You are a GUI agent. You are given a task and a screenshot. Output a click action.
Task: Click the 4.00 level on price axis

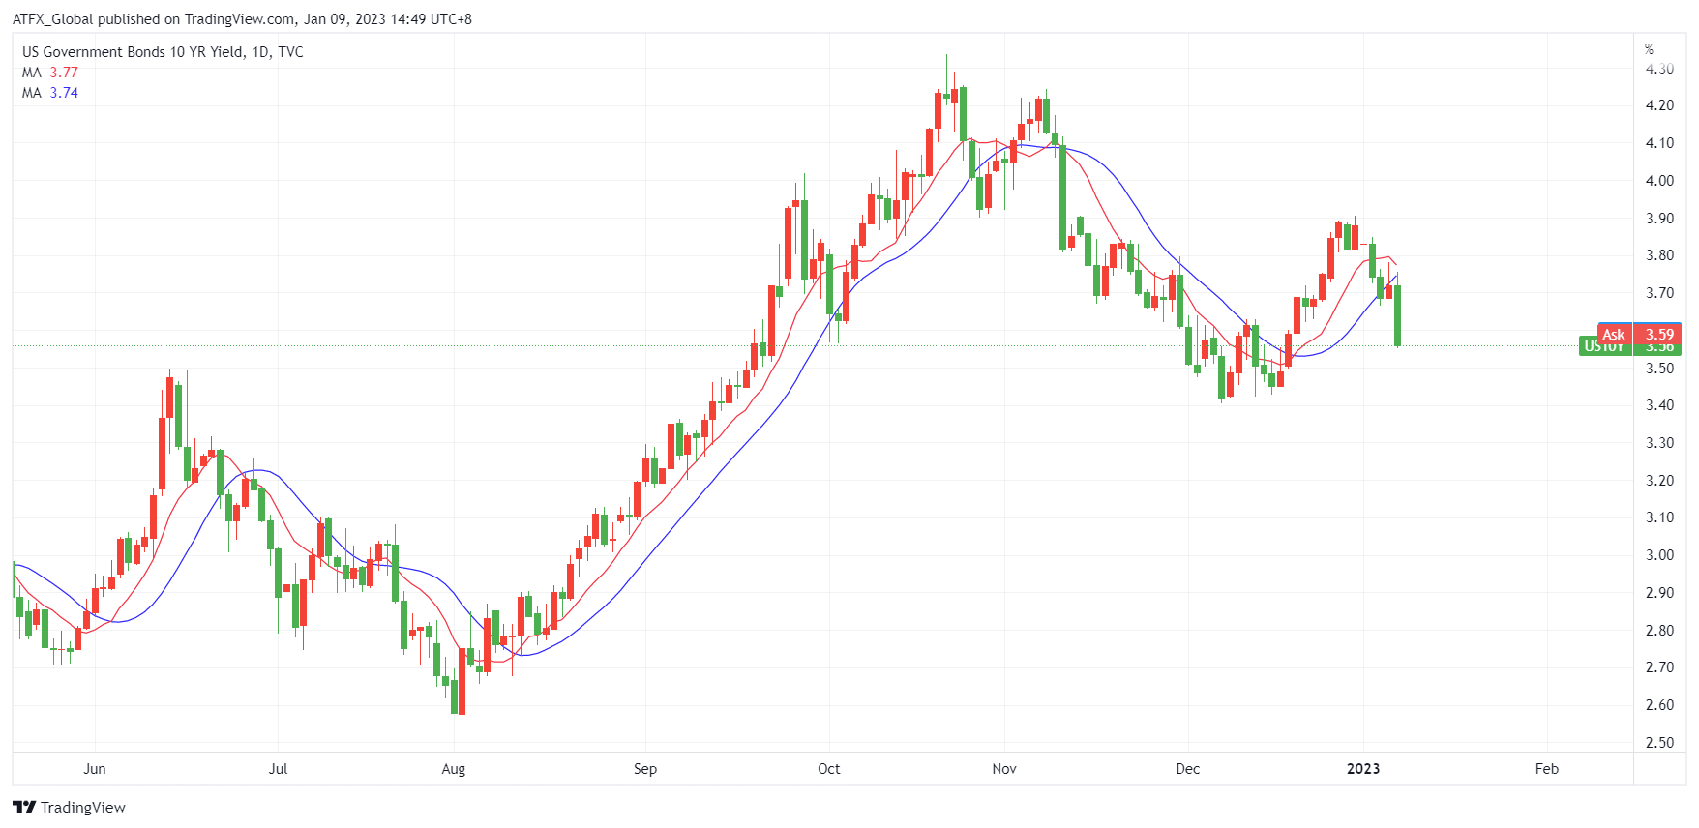tap(1659, 181)
